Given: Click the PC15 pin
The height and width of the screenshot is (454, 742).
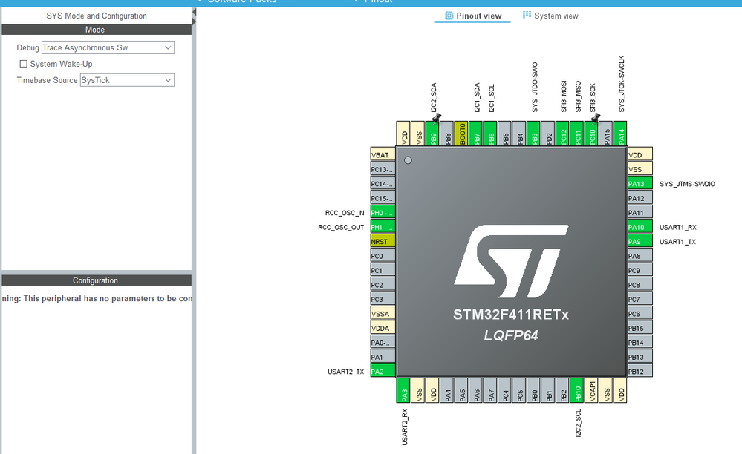Looking at the screenshot, I should (x=383, y=198).
